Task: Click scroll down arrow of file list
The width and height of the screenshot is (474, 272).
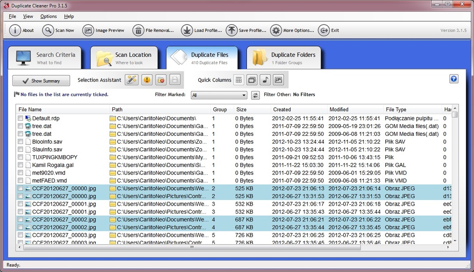Action: tap(455, 241)
